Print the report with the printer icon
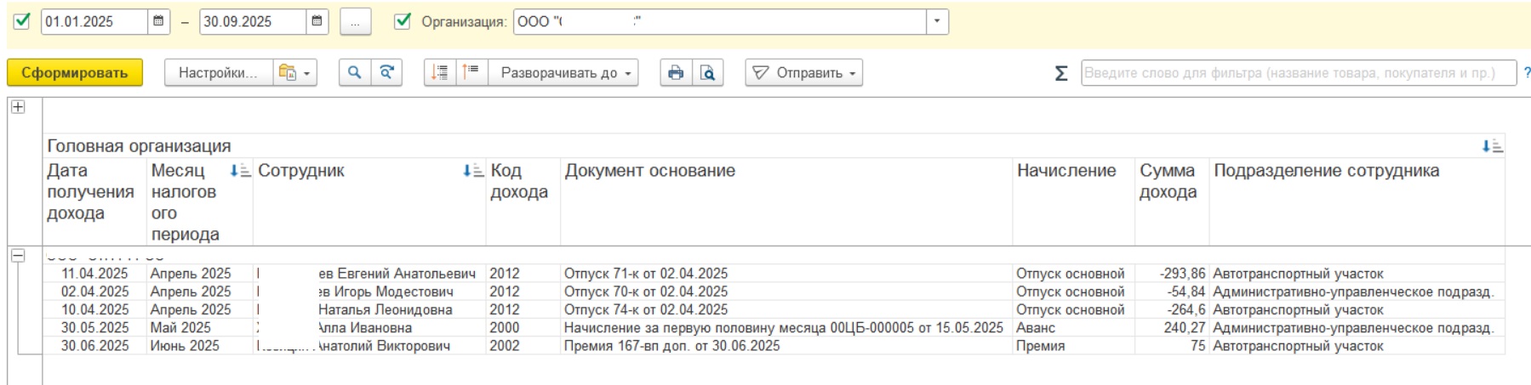The width and height of the screenshot is (1531, 385). [x=676, y=73]
